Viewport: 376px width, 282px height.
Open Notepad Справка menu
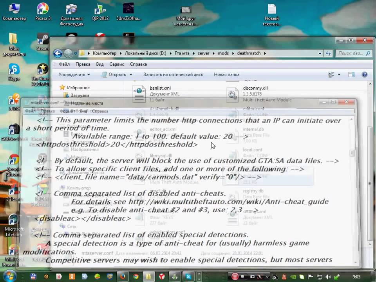(x=100, y=111)
